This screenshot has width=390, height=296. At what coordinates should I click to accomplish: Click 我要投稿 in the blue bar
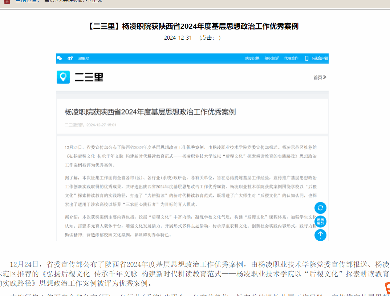point(252,58)
